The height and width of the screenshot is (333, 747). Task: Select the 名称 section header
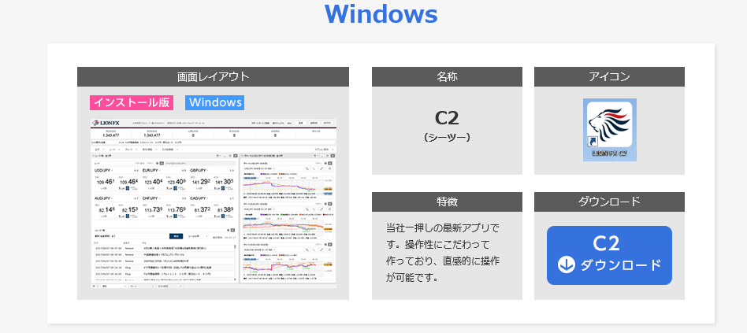(447, 77)
